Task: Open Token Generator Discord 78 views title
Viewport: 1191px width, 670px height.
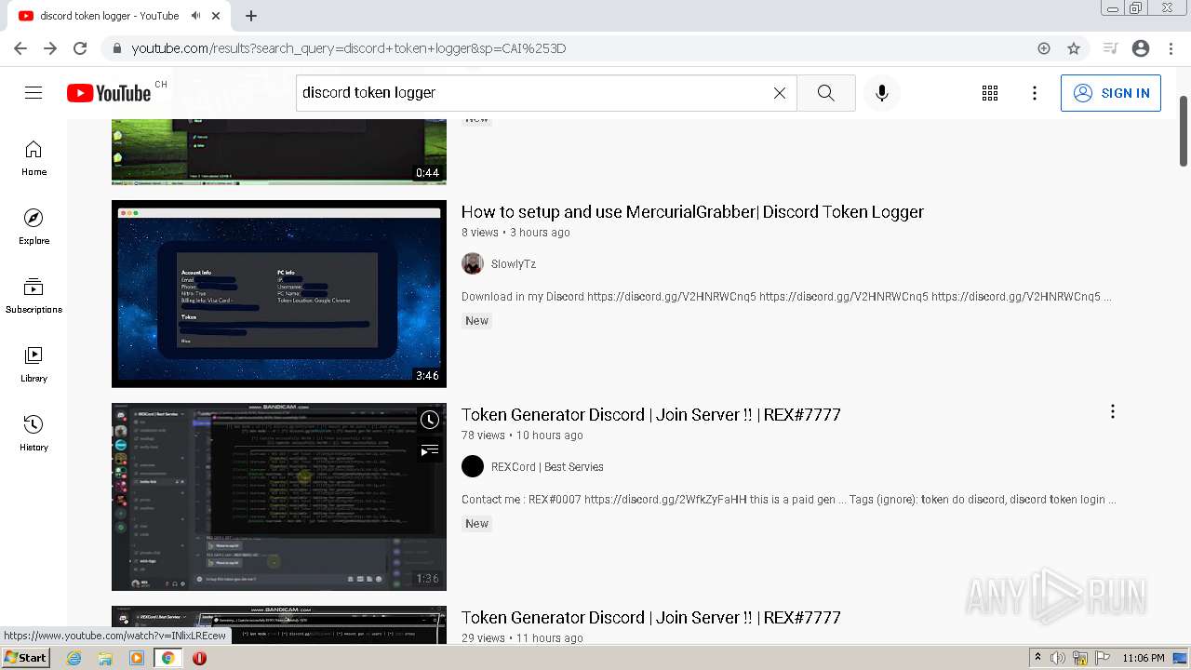Action: coord(650,415)
